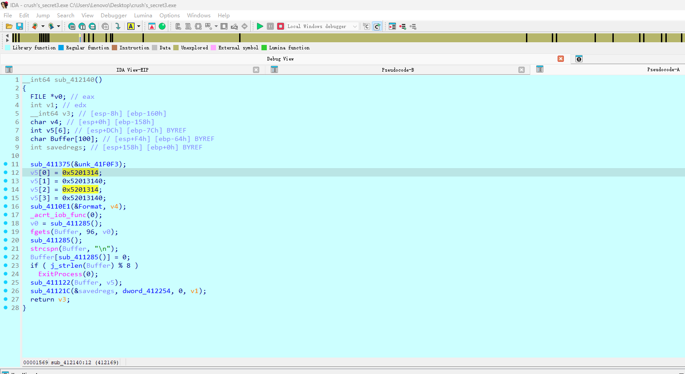Click the panel icon left of Pseudocode-B
Screen dimensions: 685x374
pyautogui.click(x=274, y=70)
